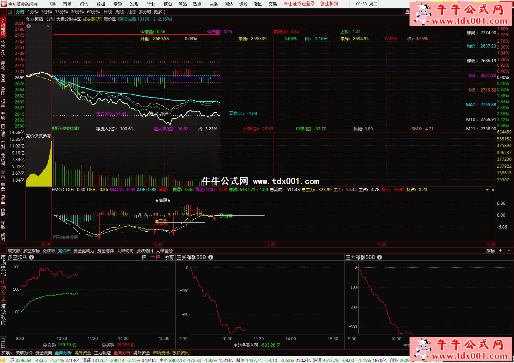Viewport: 514px width, 363px height.
Task: Select the 一档 depth option
Action: 142,257
